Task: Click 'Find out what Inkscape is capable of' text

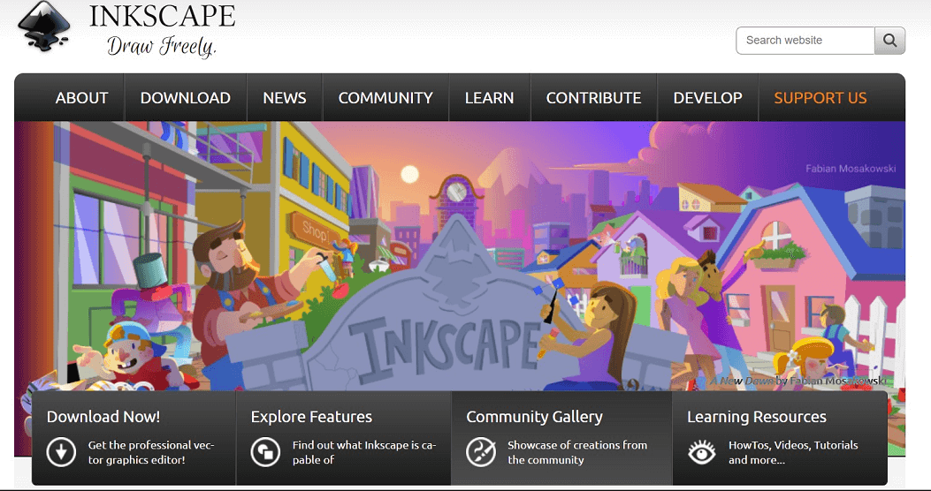Action: pos(364,452)
